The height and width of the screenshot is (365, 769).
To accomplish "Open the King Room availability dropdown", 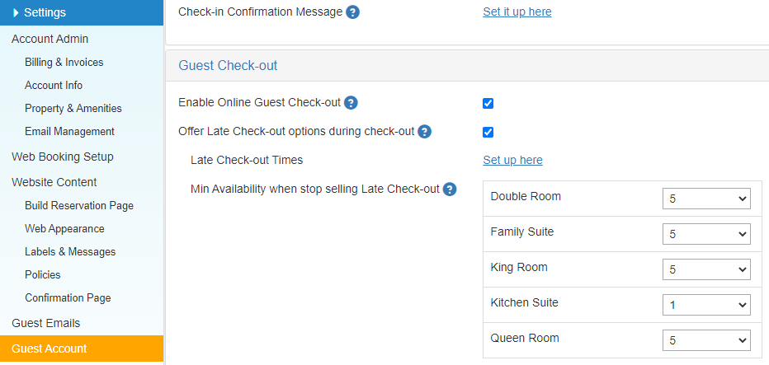I will (x=706, y=269).
